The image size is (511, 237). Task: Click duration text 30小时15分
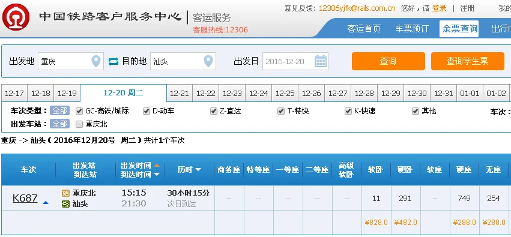pyautogui.click(x=189, y=193)
